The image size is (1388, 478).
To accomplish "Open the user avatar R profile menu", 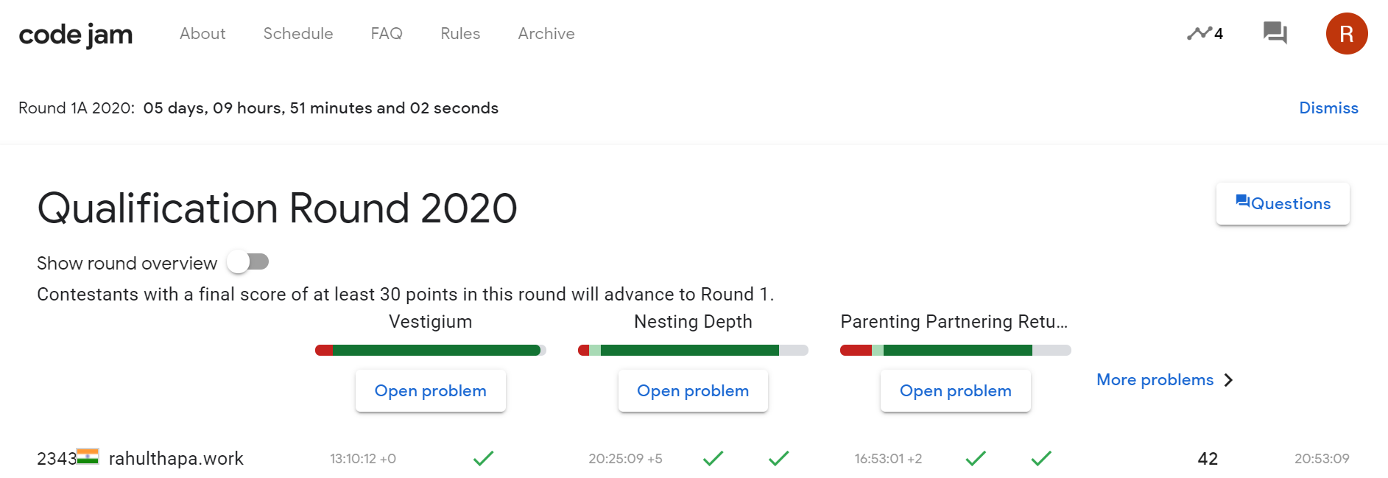I will [x=1347, y=34].
